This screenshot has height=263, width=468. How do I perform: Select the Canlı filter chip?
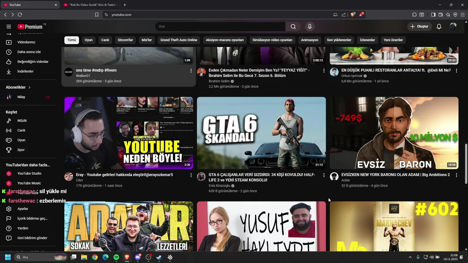pos(105,40)
